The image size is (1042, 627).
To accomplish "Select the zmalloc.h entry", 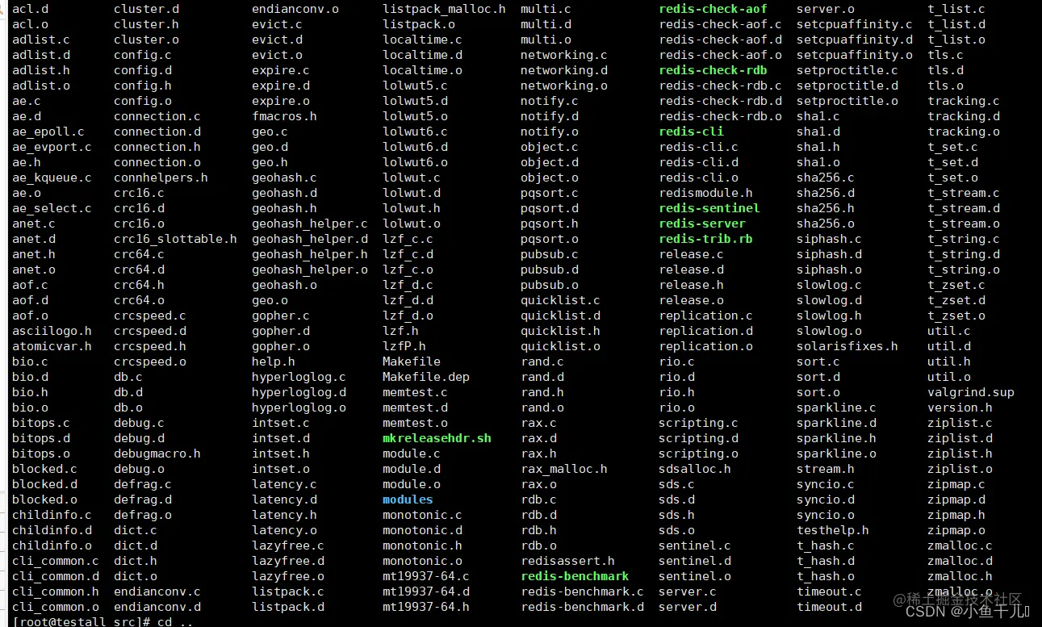I will [x=960, y=576].
